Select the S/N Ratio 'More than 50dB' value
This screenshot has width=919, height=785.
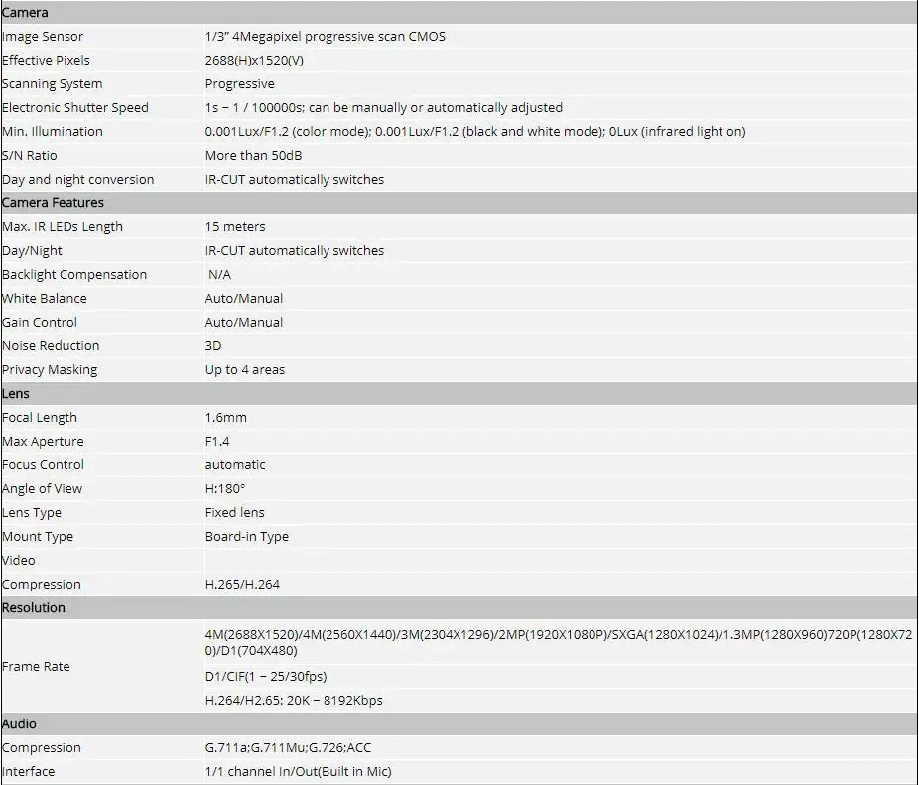point(253,156)
